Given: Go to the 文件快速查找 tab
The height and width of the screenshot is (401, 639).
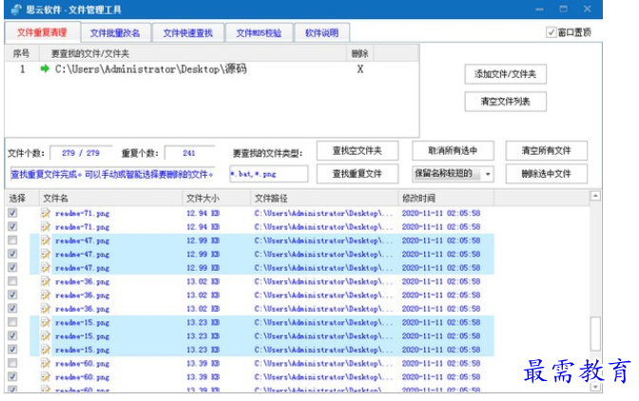Looking at the screenshot, I should tap(188, 33).
